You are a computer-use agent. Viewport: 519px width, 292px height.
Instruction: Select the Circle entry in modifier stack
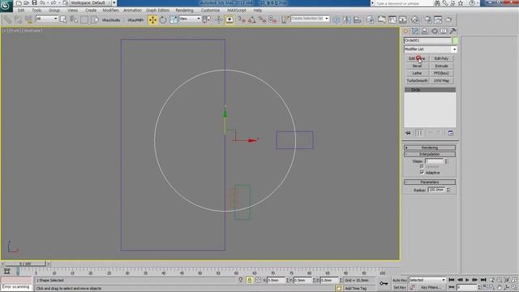tap(430, 90)
